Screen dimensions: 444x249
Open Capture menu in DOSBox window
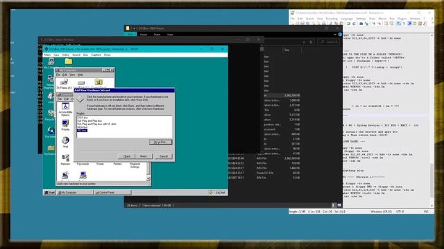coord(96,55)
